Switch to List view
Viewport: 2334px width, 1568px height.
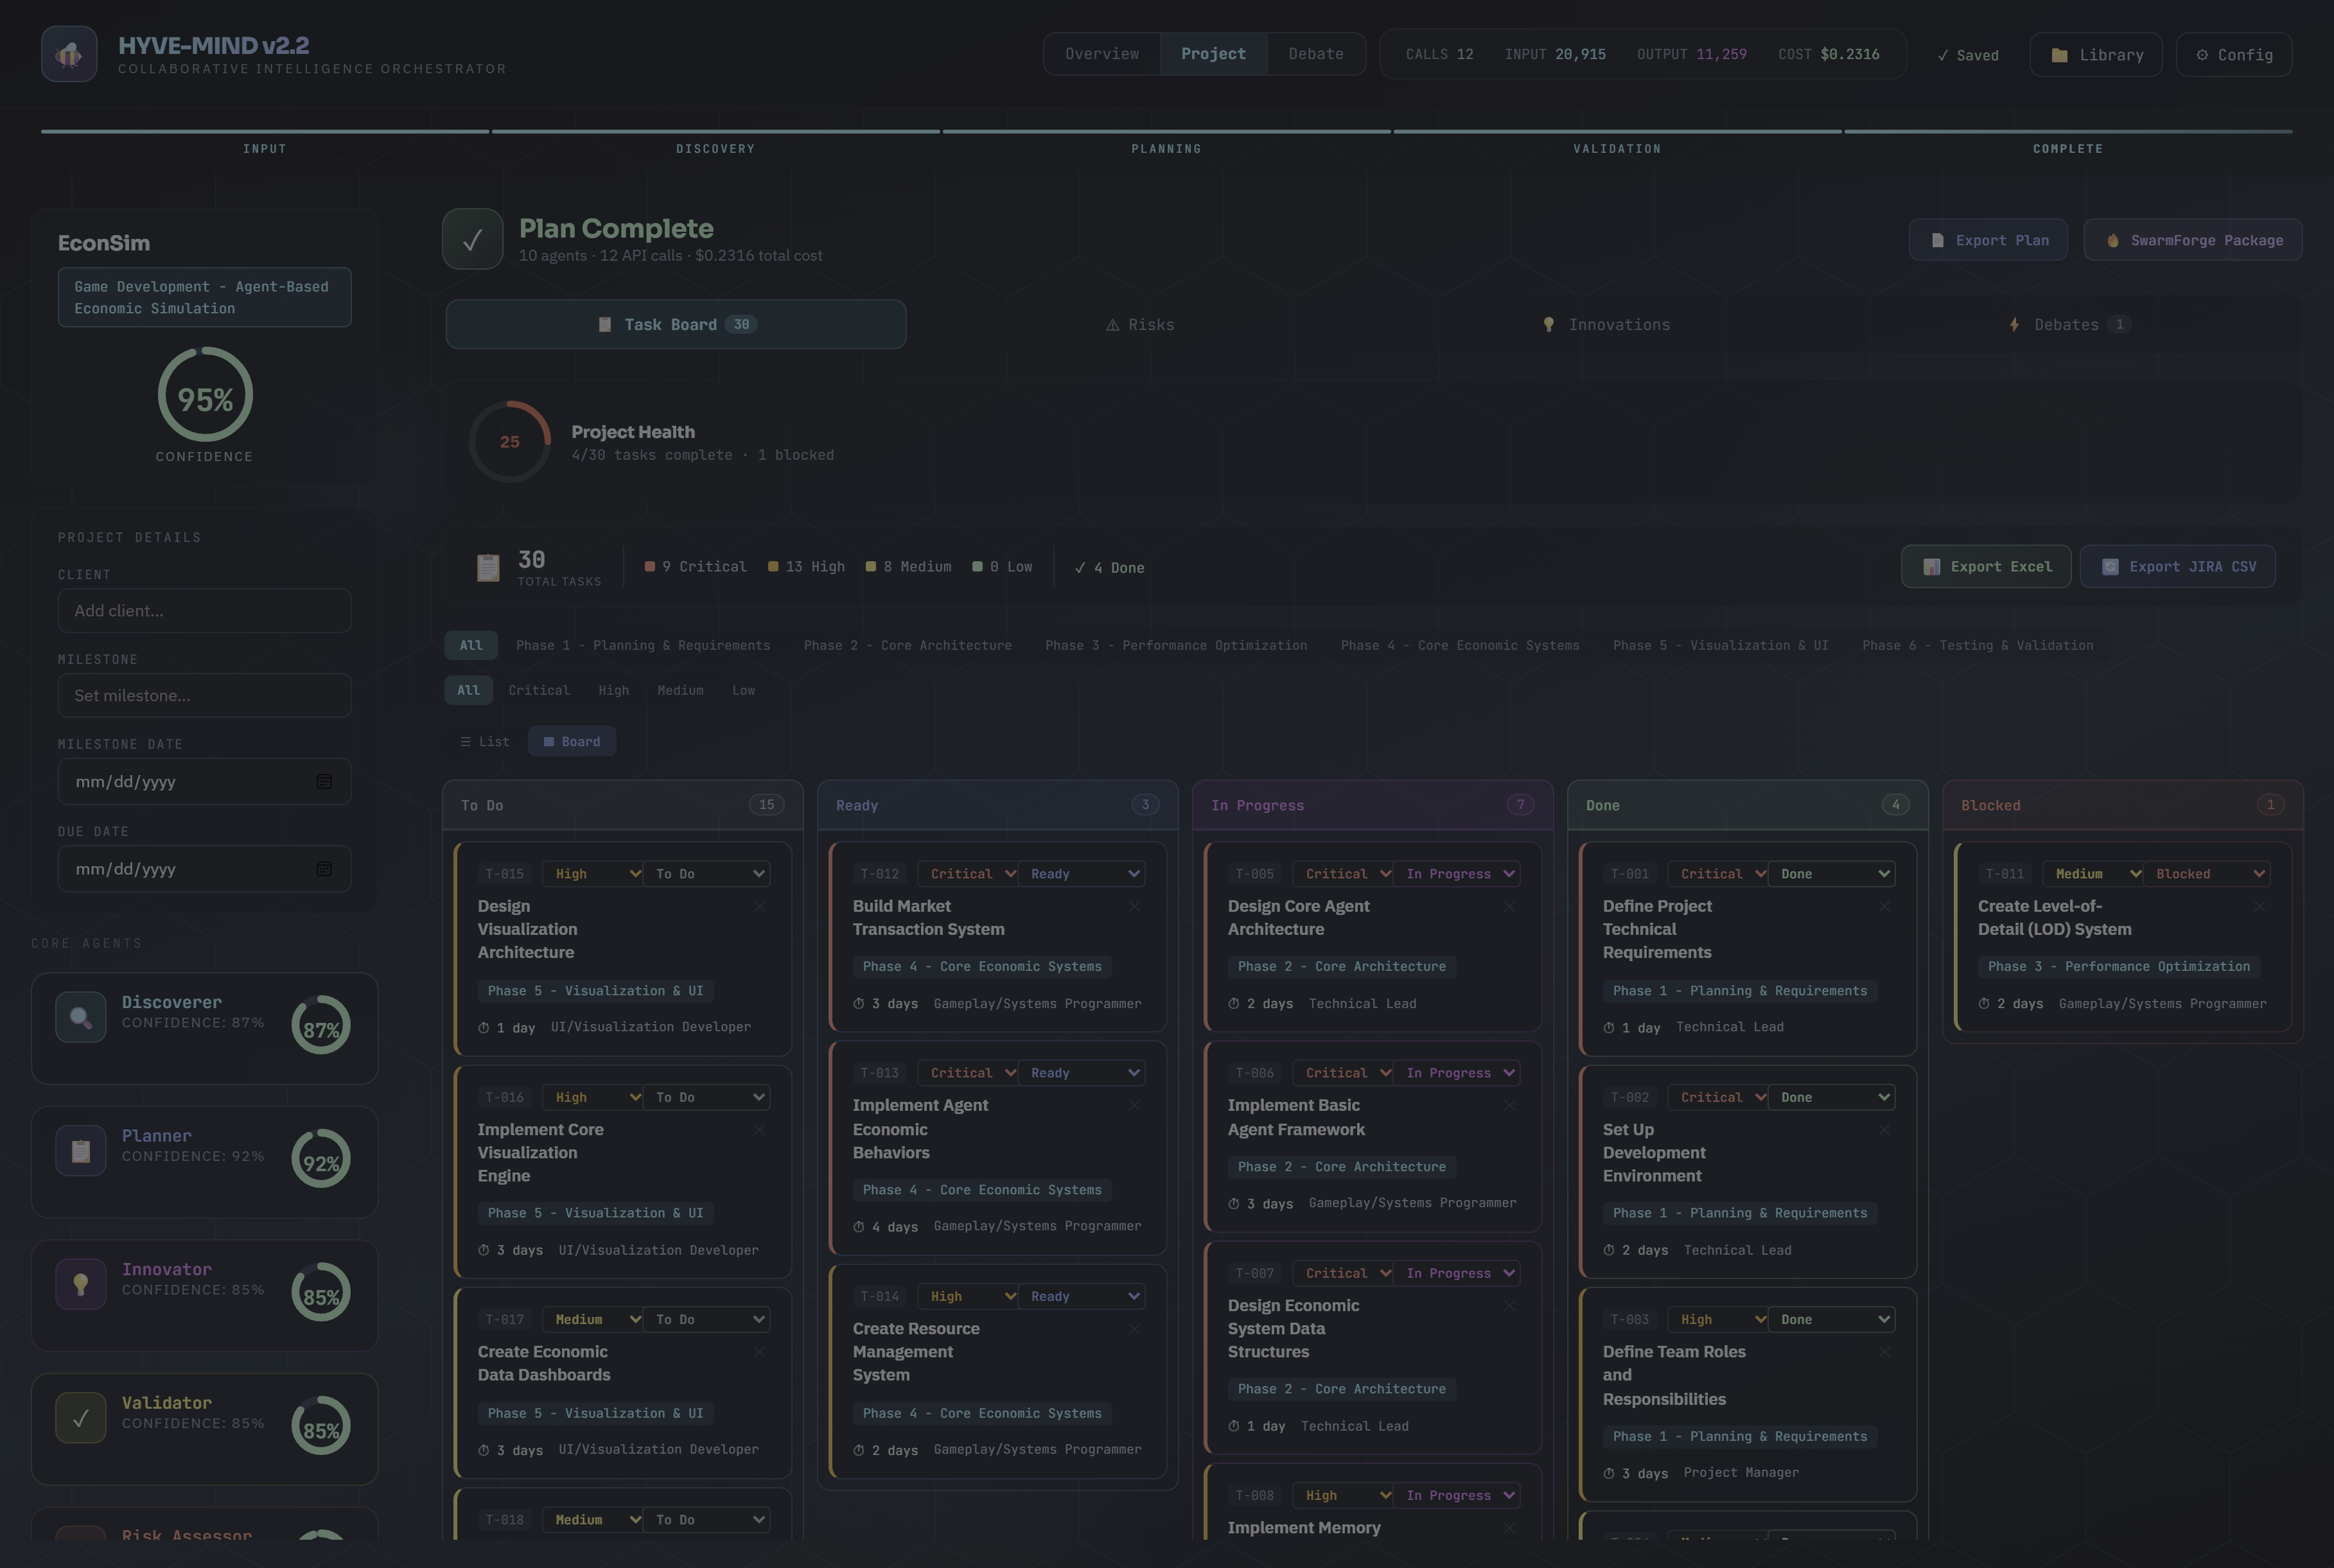(485, 742)
